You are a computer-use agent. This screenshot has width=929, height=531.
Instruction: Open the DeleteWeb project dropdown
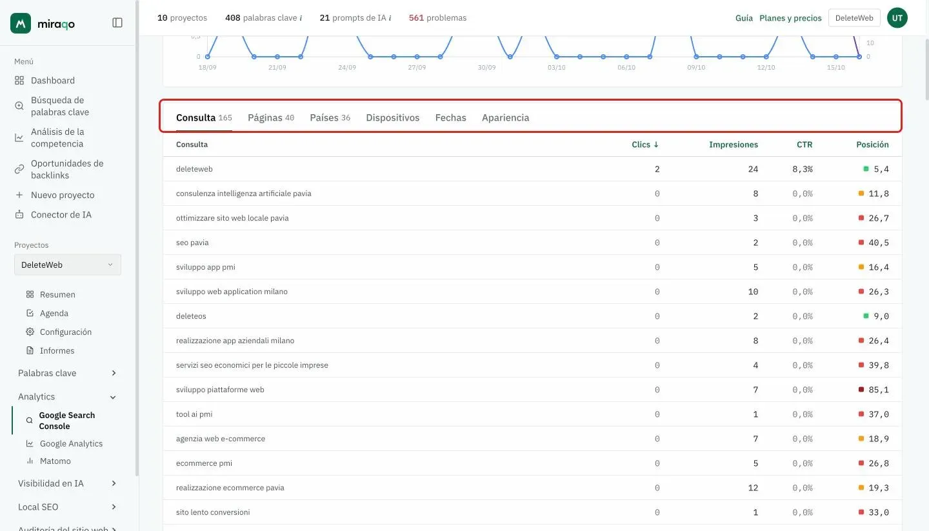68,265
